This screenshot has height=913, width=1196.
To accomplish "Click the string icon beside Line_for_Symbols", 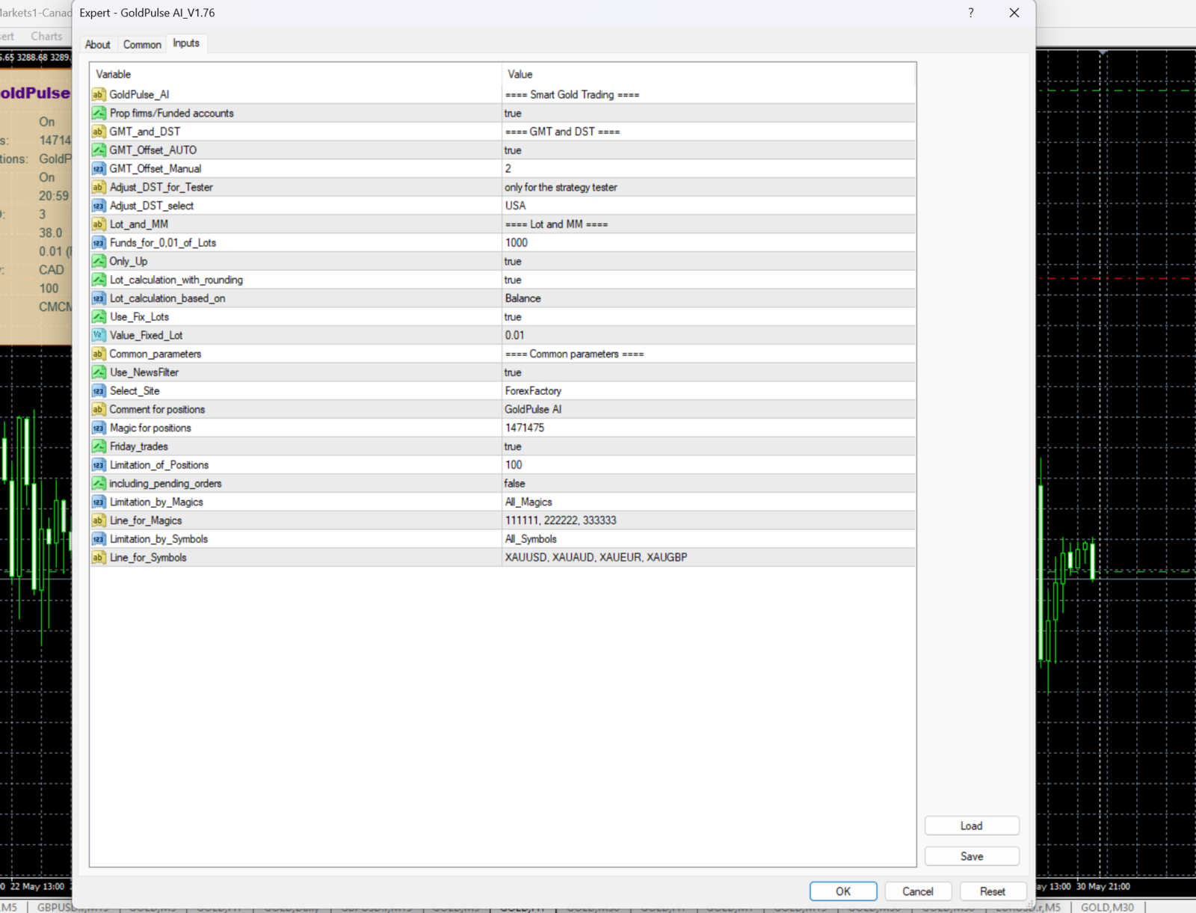I will coord(99,558).
